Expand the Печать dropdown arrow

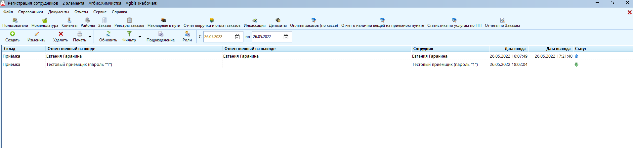(x=90, y=37)
